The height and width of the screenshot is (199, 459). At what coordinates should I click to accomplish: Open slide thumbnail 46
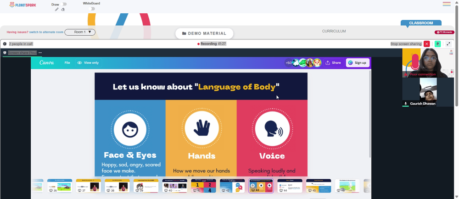(347, 186)
